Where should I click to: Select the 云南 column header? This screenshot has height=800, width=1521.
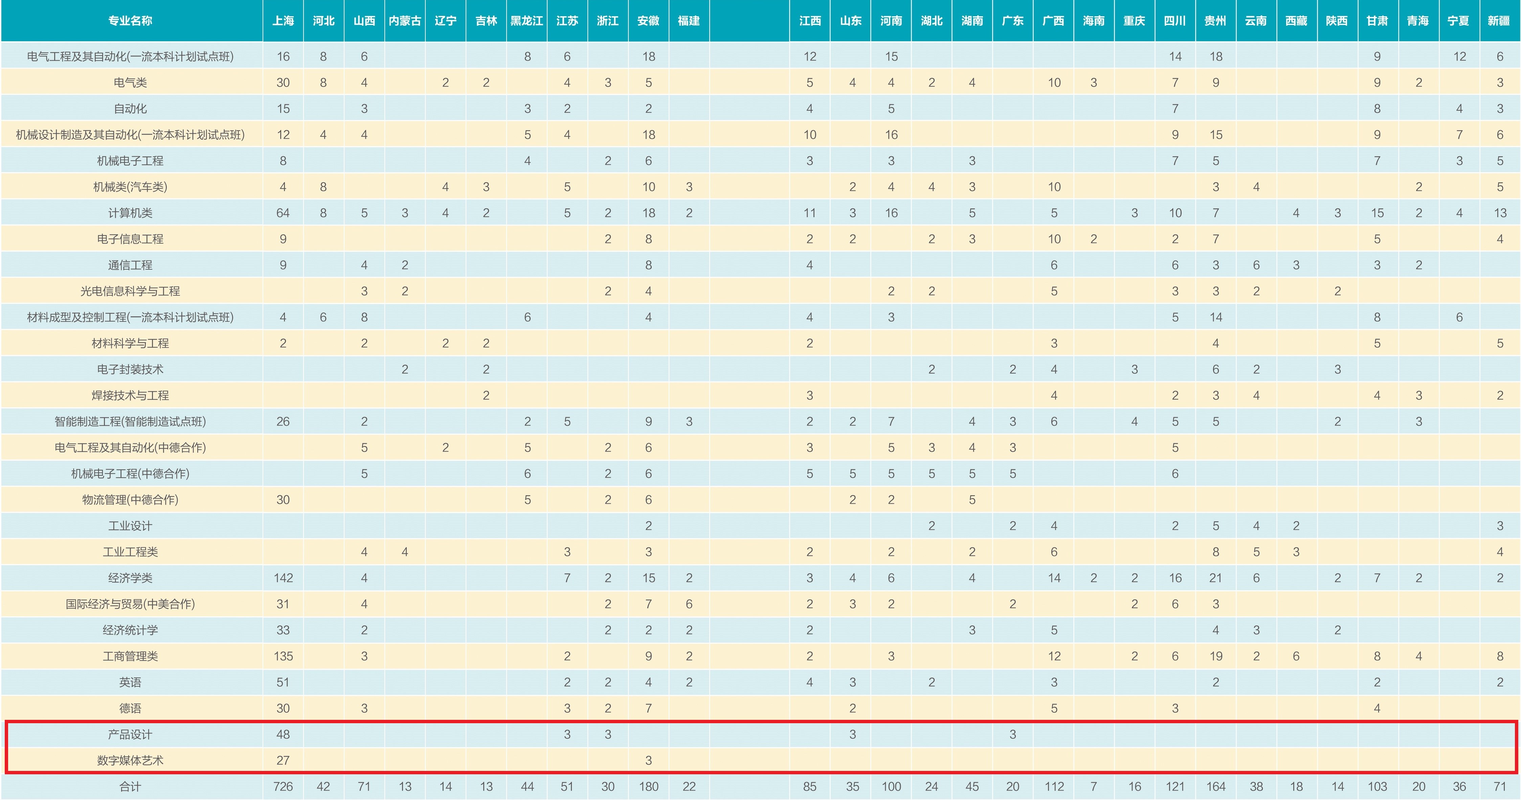pyautogui.click(x=1256, y=21)
